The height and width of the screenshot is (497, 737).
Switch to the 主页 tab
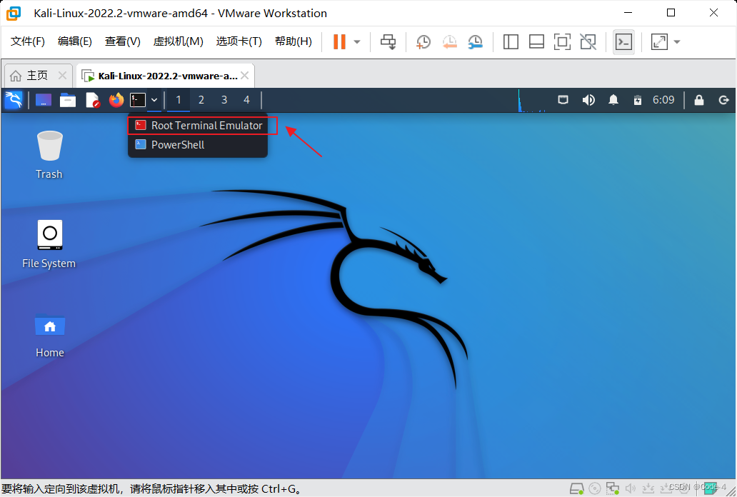tap(31, 74)
